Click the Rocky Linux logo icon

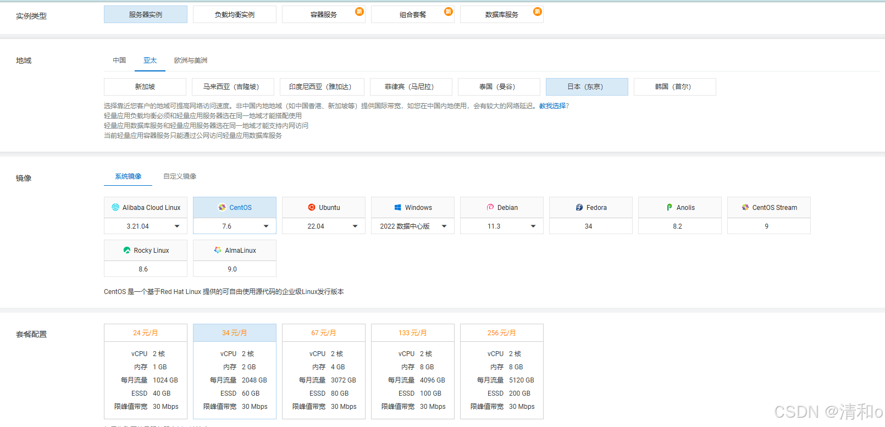coord(127,250)
